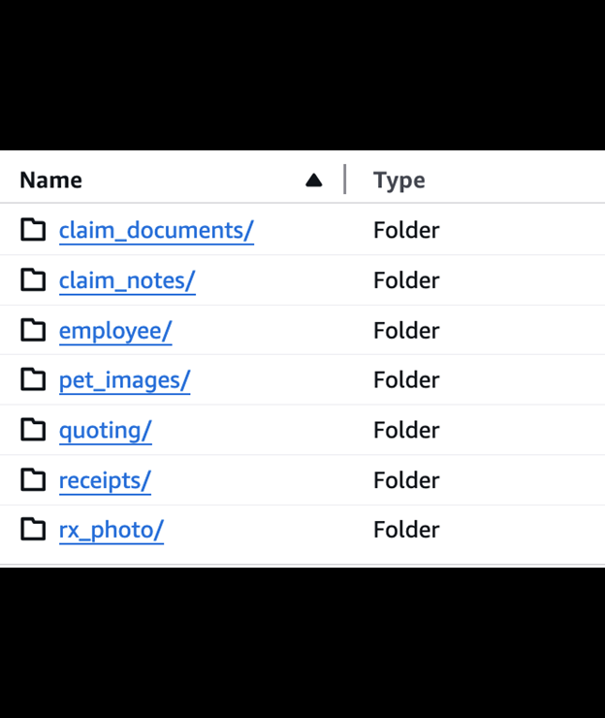Click the folder icon beside claim_documents/
Viewport: 605px width, 718px height.
[34, 230]
